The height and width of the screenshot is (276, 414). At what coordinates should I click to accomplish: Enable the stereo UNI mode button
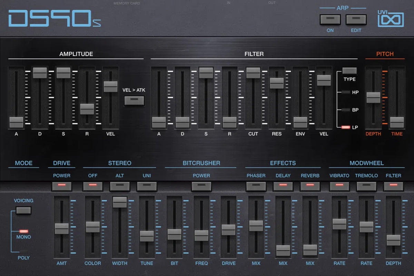point(147,186)
